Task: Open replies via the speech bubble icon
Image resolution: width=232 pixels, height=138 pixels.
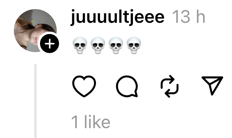Action: pyautogui.click(x=127, y=86)
